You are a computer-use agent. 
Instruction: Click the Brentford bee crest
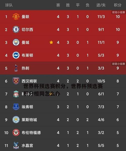click(16, 133)
